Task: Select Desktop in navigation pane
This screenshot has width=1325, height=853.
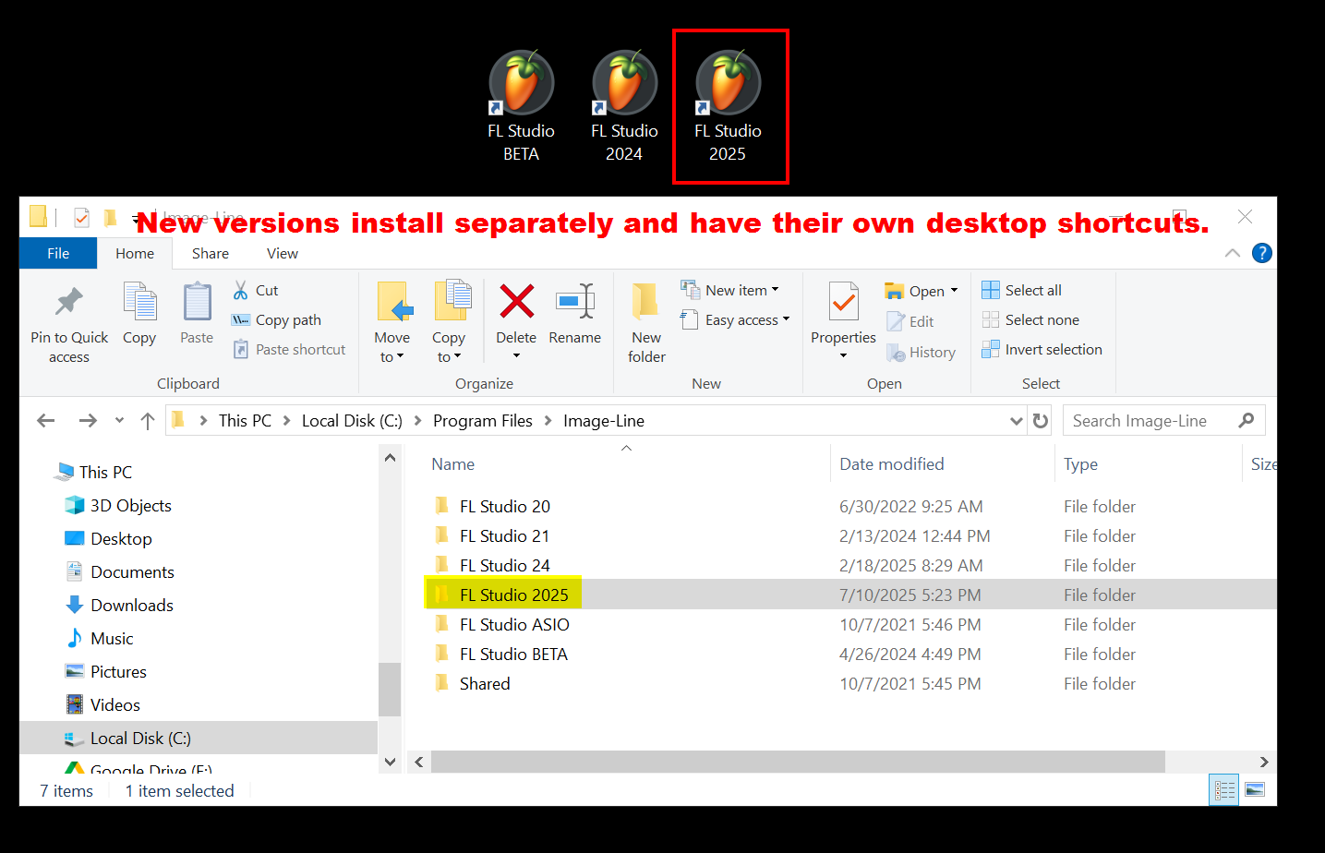Action: pyautogui.click(x=121, y=538)
